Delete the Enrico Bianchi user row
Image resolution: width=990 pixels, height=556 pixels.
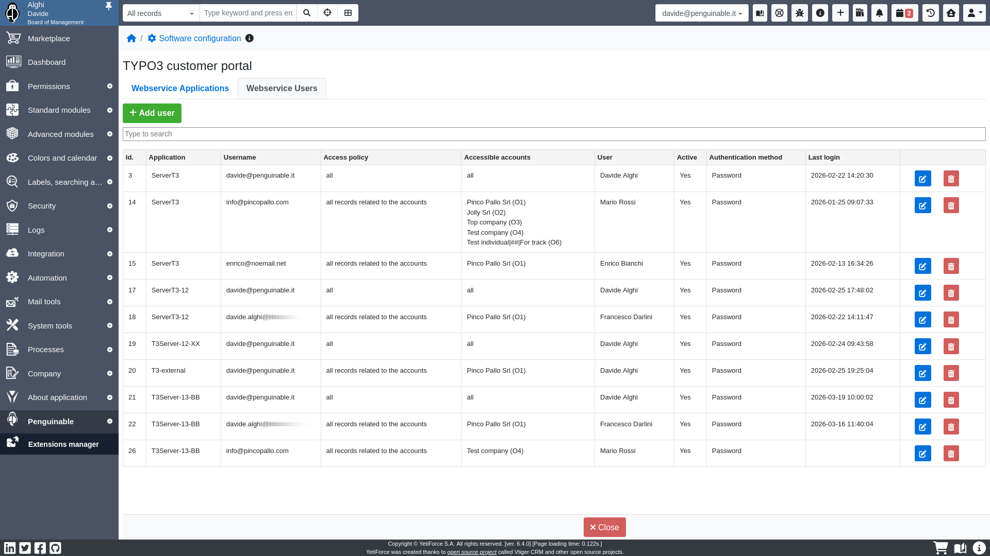(x=951, y=266)
